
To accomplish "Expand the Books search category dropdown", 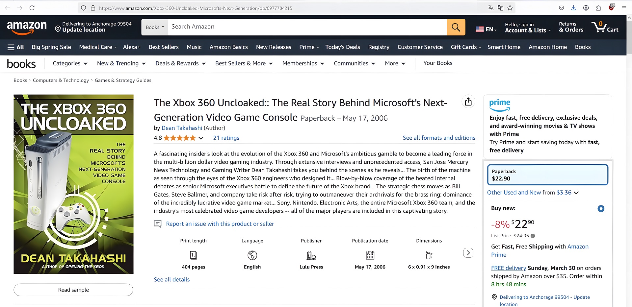I will (x=155, y=27).
